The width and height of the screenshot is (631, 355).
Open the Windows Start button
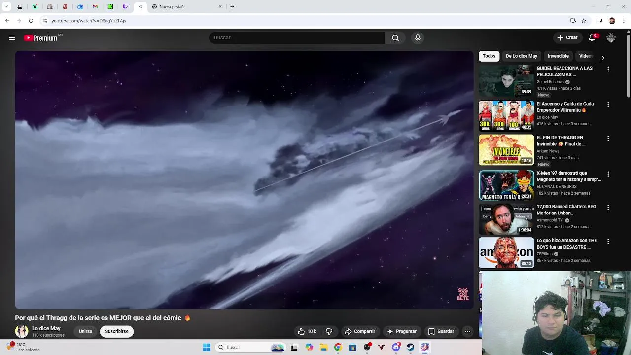(207, 347)
